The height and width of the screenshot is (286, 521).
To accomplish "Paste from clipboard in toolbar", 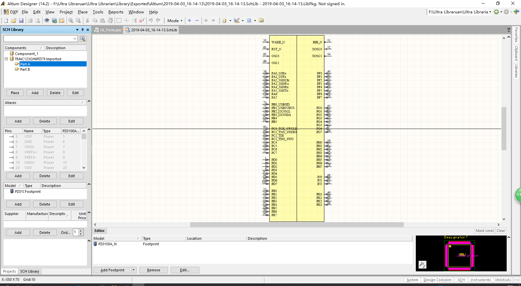I will pos(102,21).
